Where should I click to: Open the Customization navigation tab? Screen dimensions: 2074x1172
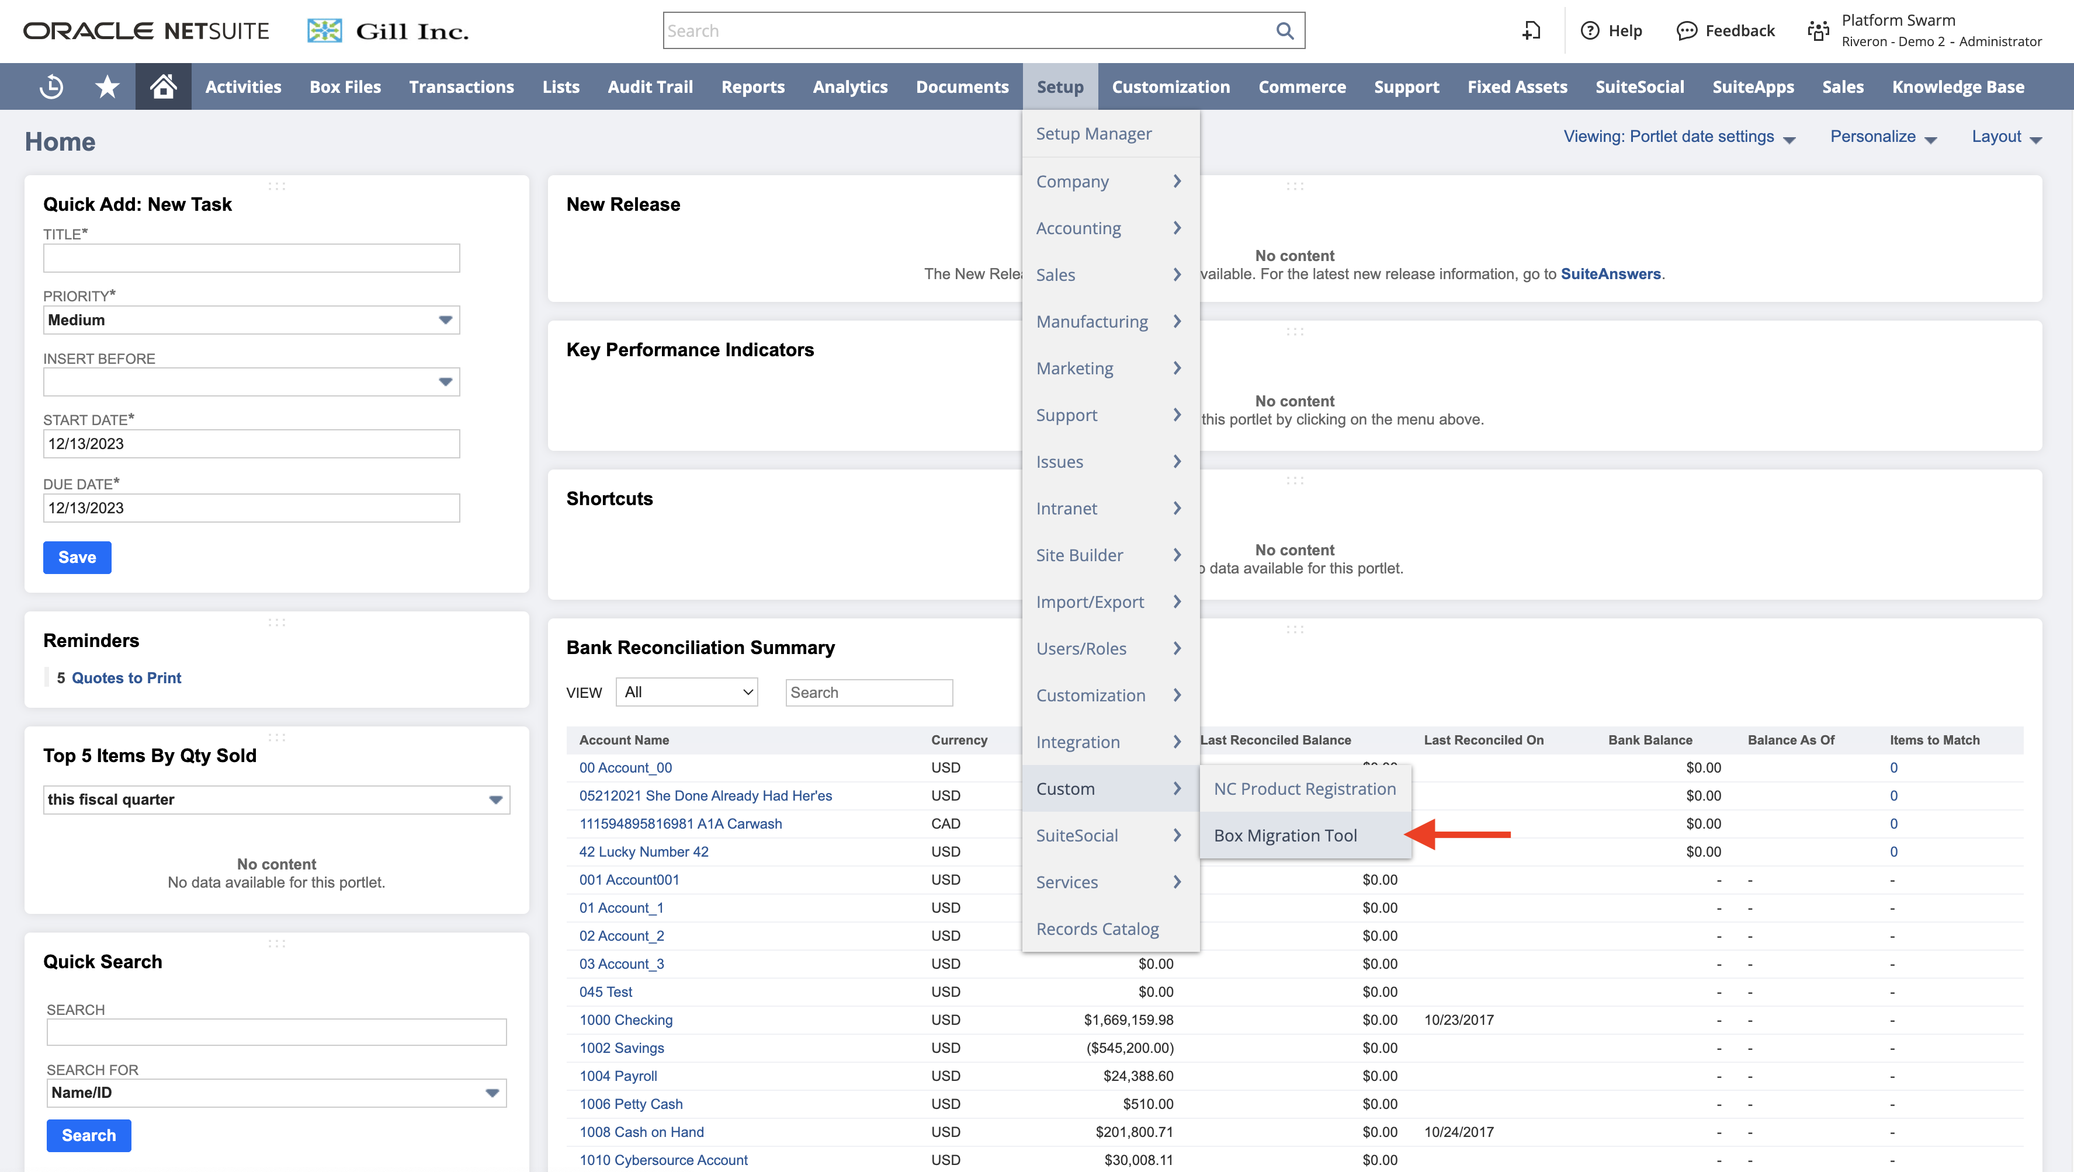pyautogui.click(x=1171, y=86)
